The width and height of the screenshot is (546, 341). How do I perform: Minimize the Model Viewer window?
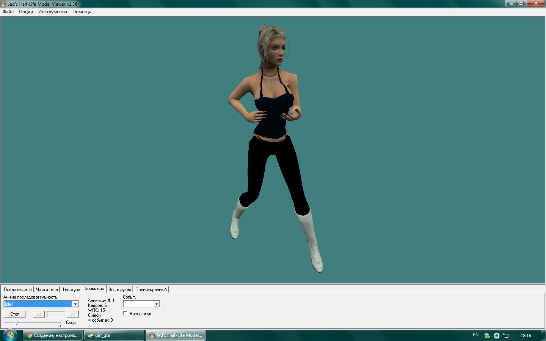[x=511, y=3]
